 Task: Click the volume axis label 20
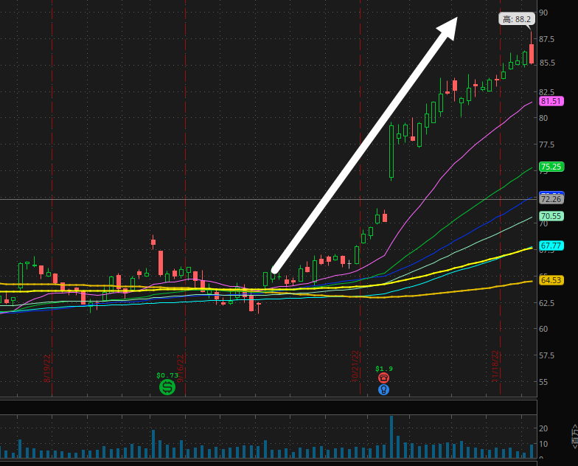coord(543,428)
